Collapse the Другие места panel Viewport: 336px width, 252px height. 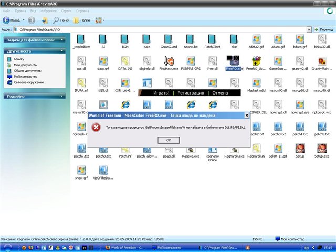pyautogui.click(x=35, y=51)
